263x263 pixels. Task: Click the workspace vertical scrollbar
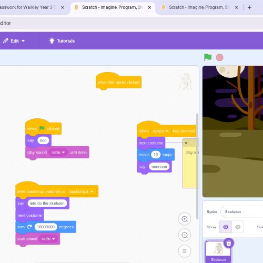pyautogui.click(x=197, y=166)
